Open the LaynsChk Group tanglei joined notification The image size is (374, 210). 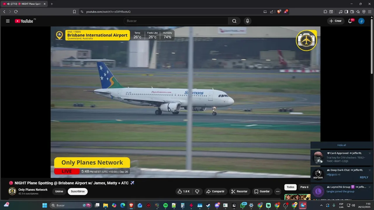click(342, 191)
